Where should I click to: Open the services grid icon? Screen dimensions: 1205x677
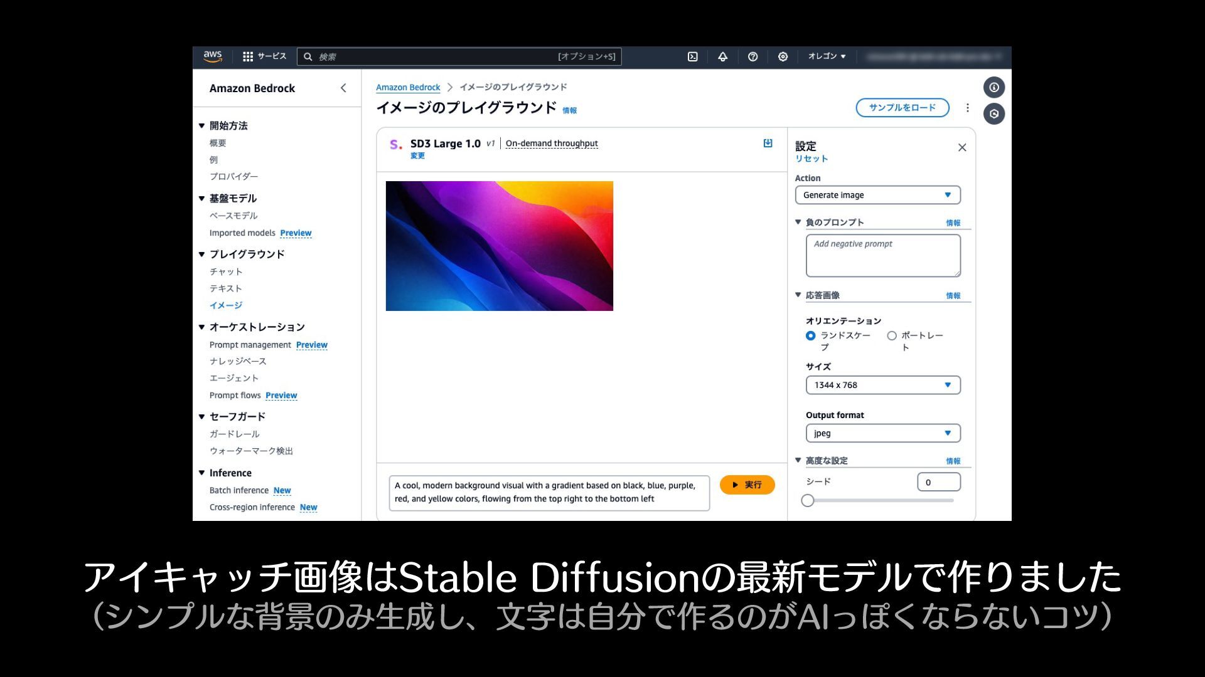[x=248, y=56]
